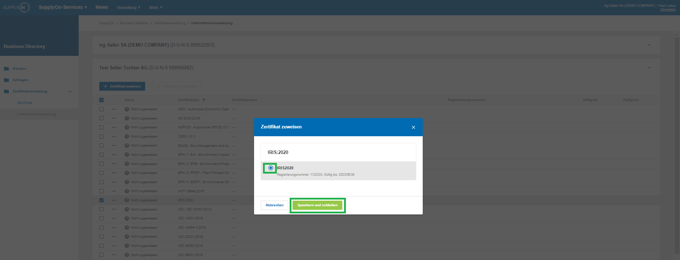
Task: Close the Zertifikat zuweisen dialog
Action: pyautogui.click(x=413, y=127)
